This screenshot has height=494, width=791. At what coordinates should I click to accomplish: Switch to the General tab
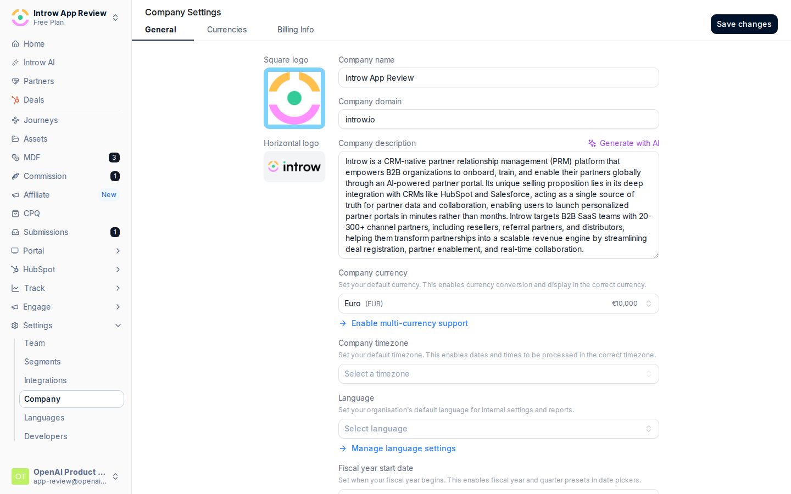(160, 30)
